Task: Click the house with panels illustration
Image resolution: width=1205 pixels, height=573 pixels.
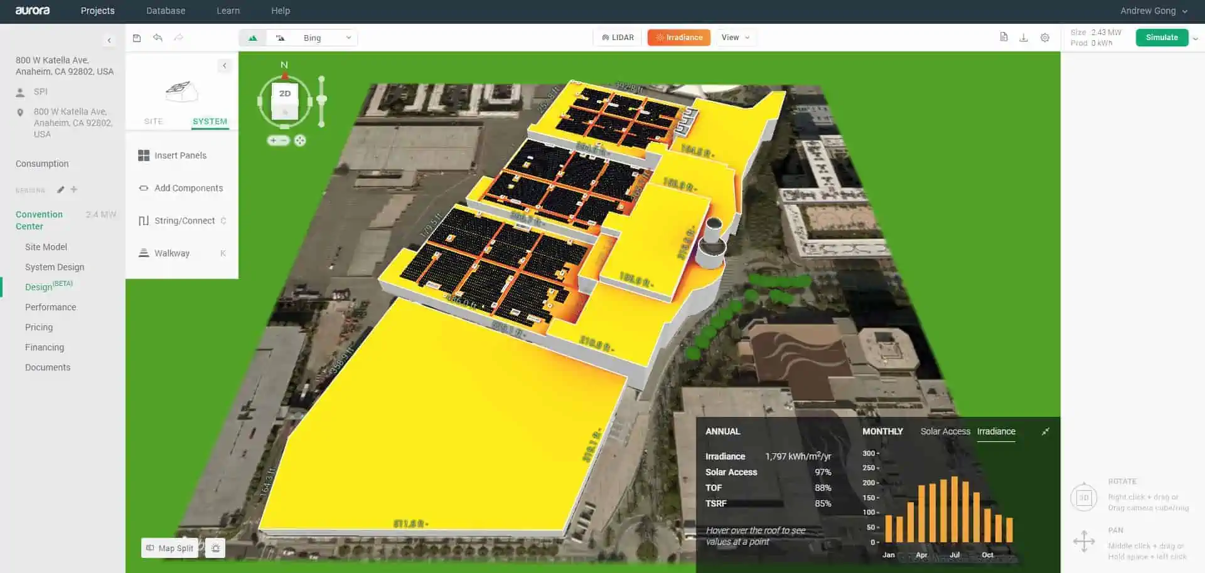Action: pos(181,92)
